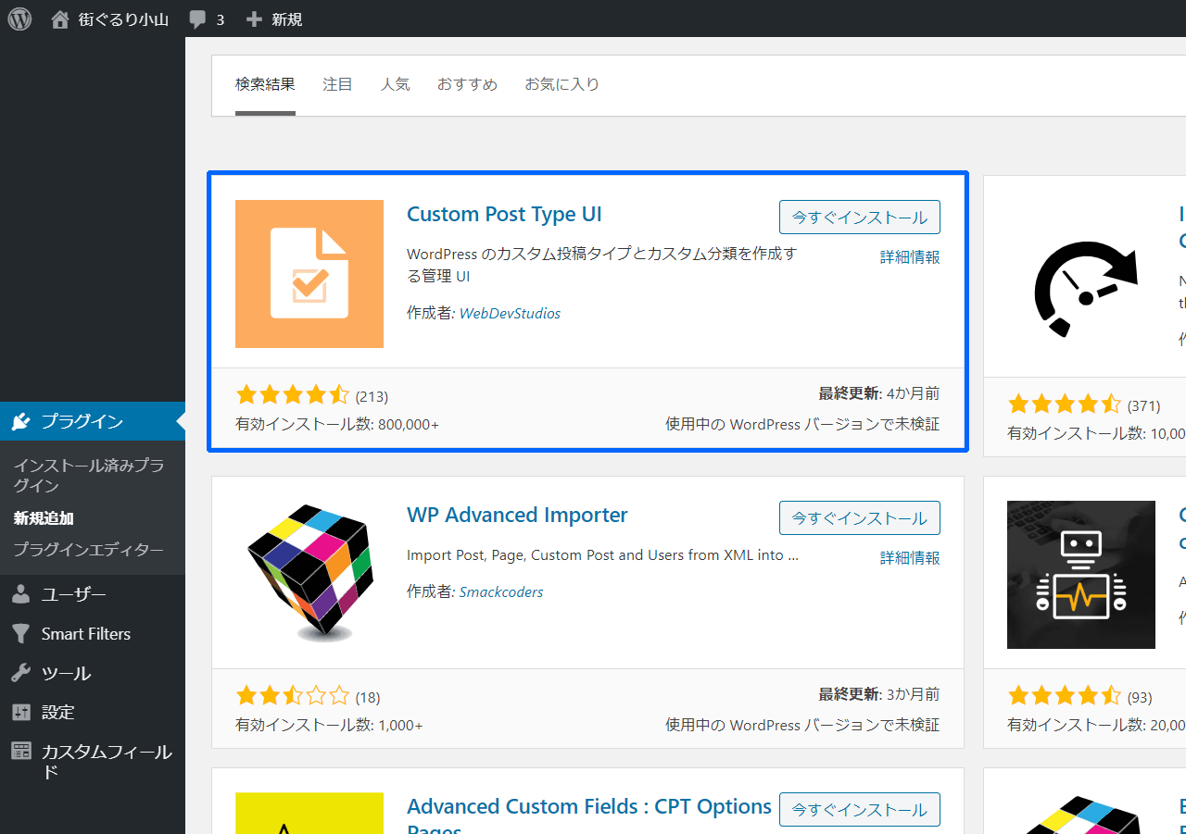Image resolution: width=1186 pixels, height=834 pixels.
Task: Click the table icon beside カスタムフィールド
Action: [x=20, y=751]
